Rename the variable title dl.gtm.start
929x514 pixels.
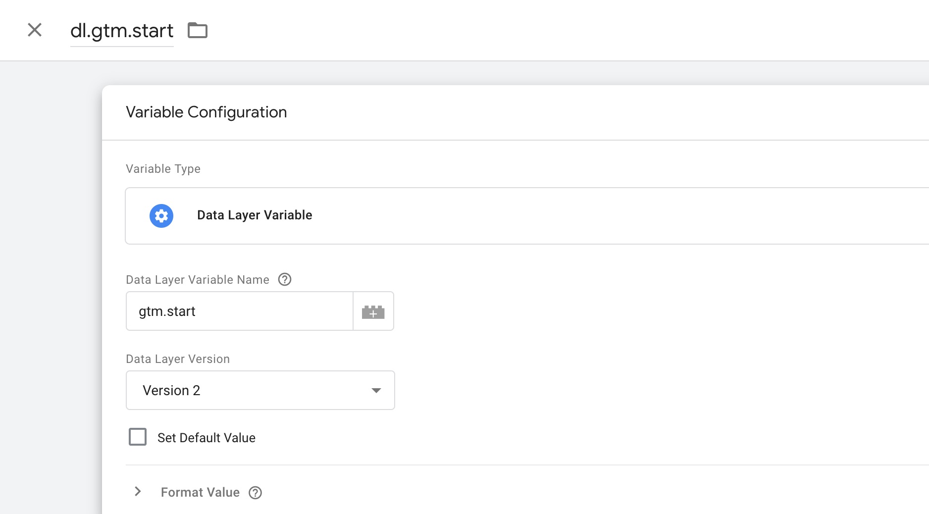[x=122, y=31]
